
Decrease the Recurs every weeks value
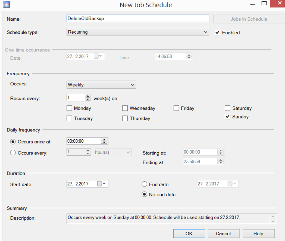tap(88, 99)
